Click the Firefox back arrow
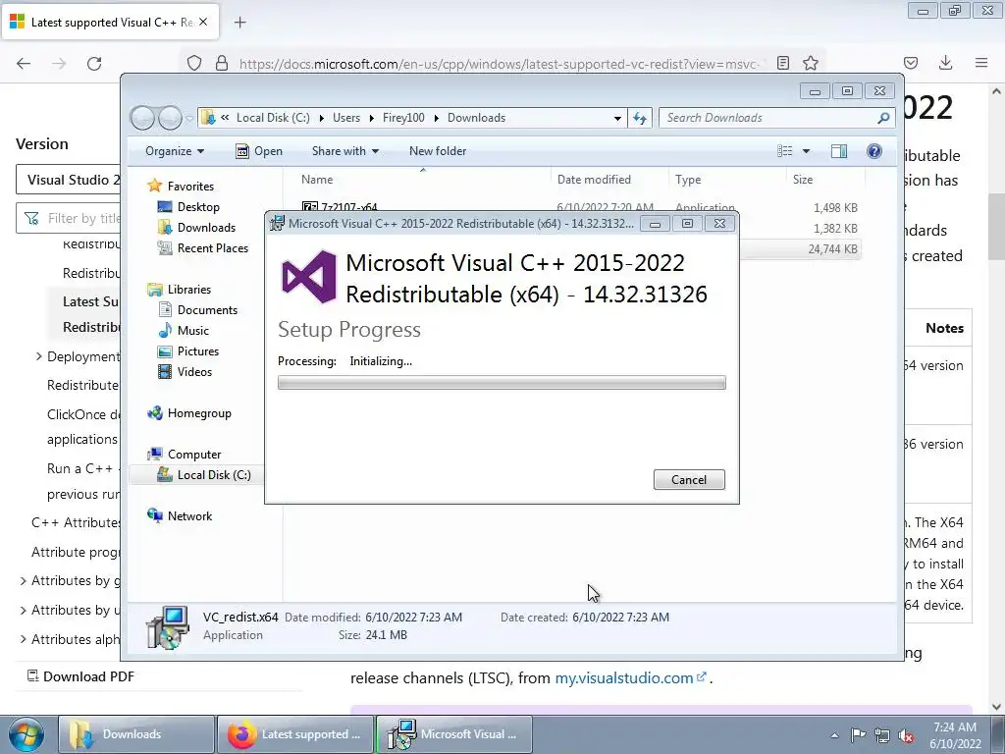The image size is (1005, 754). point(24,63)
